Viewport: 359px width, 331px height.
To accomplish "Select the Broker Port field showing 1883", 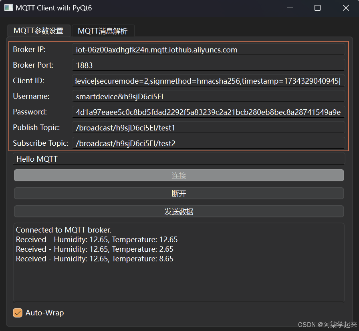I will 208,65.
